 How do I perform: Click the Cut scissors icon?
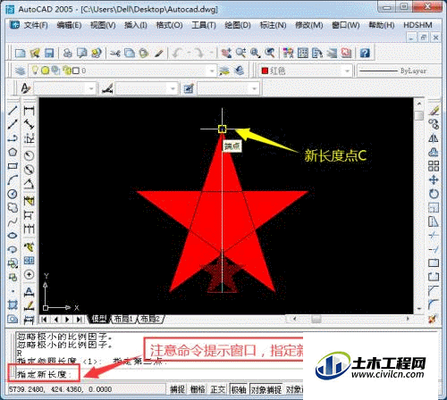pyautogui.click(x=114, y=53)
